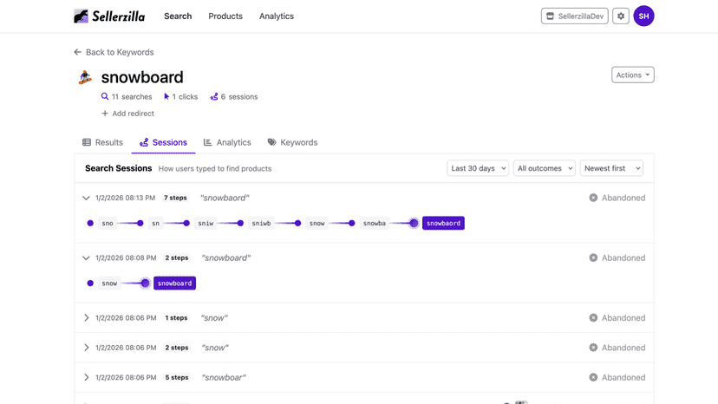Viewport: 718px width, 404px height.
Task: Click the snowboarder emoji icon
Action: point(85,77)
